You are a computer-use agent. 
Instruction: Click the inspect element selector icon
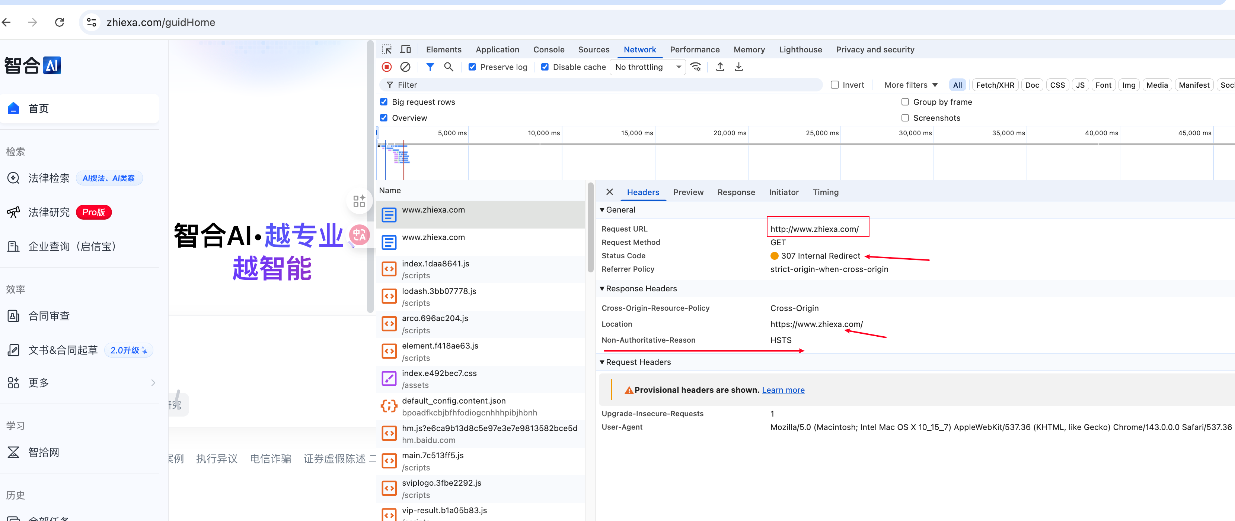pyautogui.click(x=386, y=49)
